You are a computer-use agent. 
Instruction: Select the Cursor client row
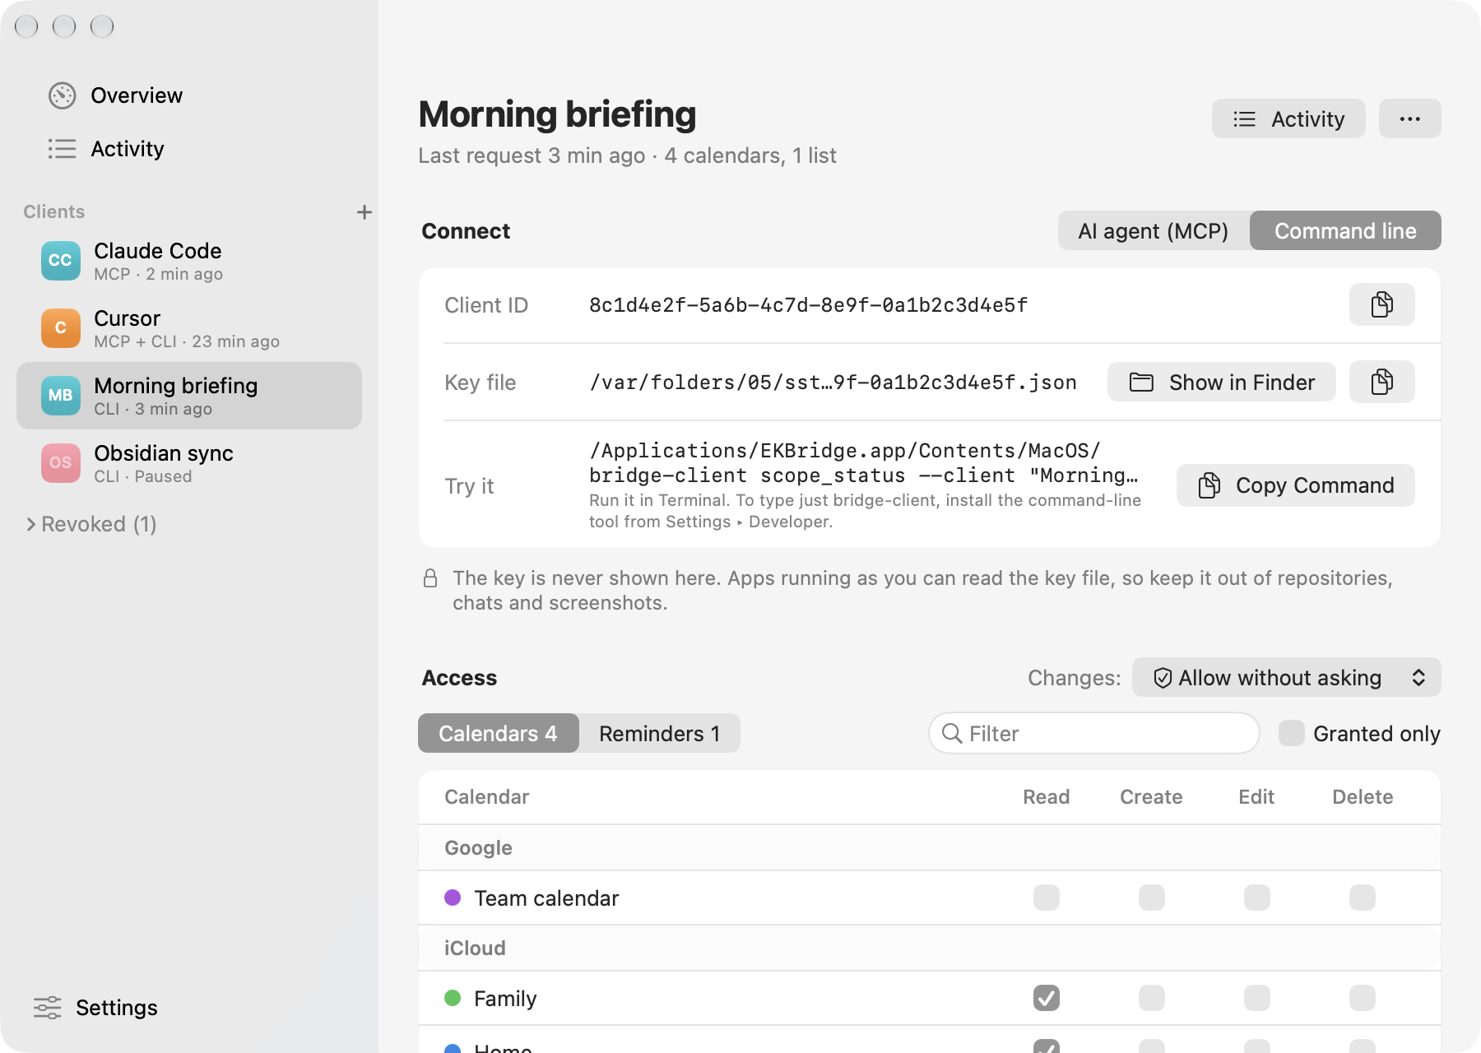(x=189, y=328)
